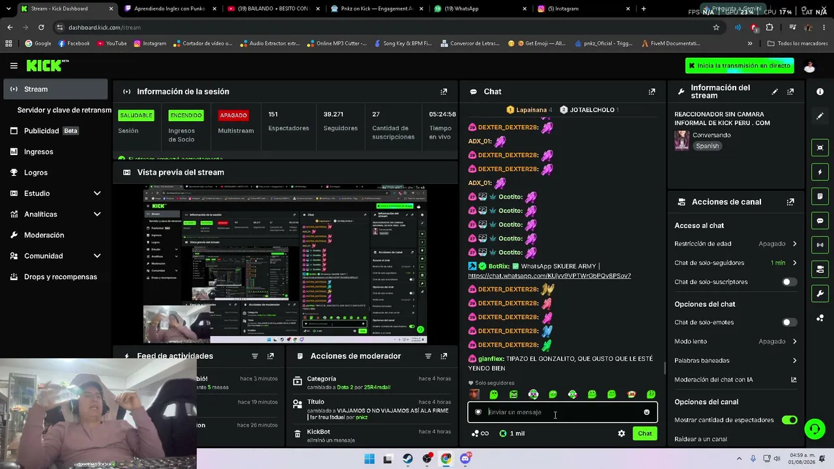Open the Windows Start menu

click(369, 459)
